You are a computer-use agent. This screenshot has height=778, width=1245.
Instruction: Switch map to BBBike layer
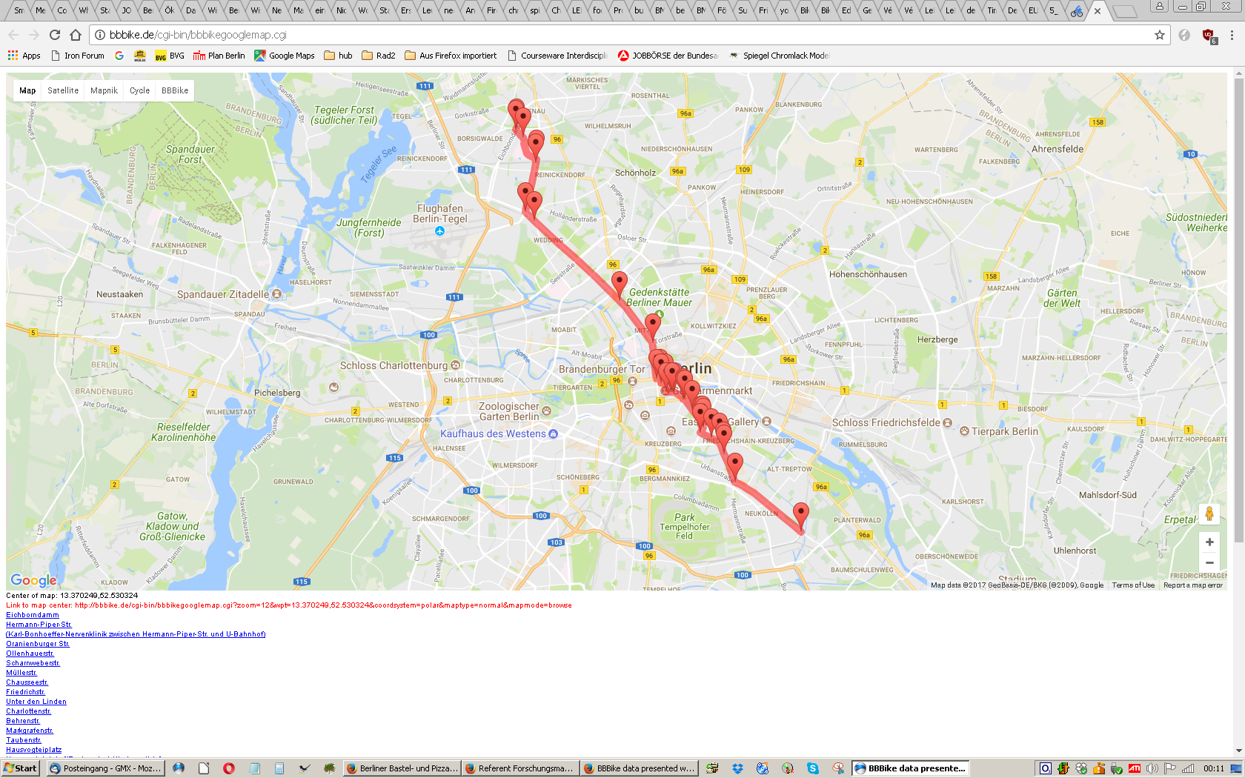(175, 90)
